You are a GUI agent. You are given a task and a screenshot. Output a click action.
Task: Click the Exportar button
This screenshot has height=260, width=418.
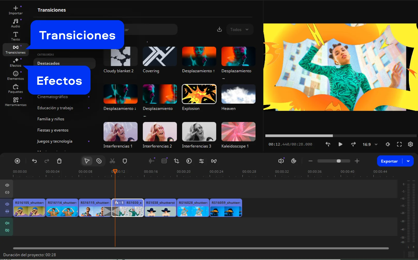pos(389,161)
